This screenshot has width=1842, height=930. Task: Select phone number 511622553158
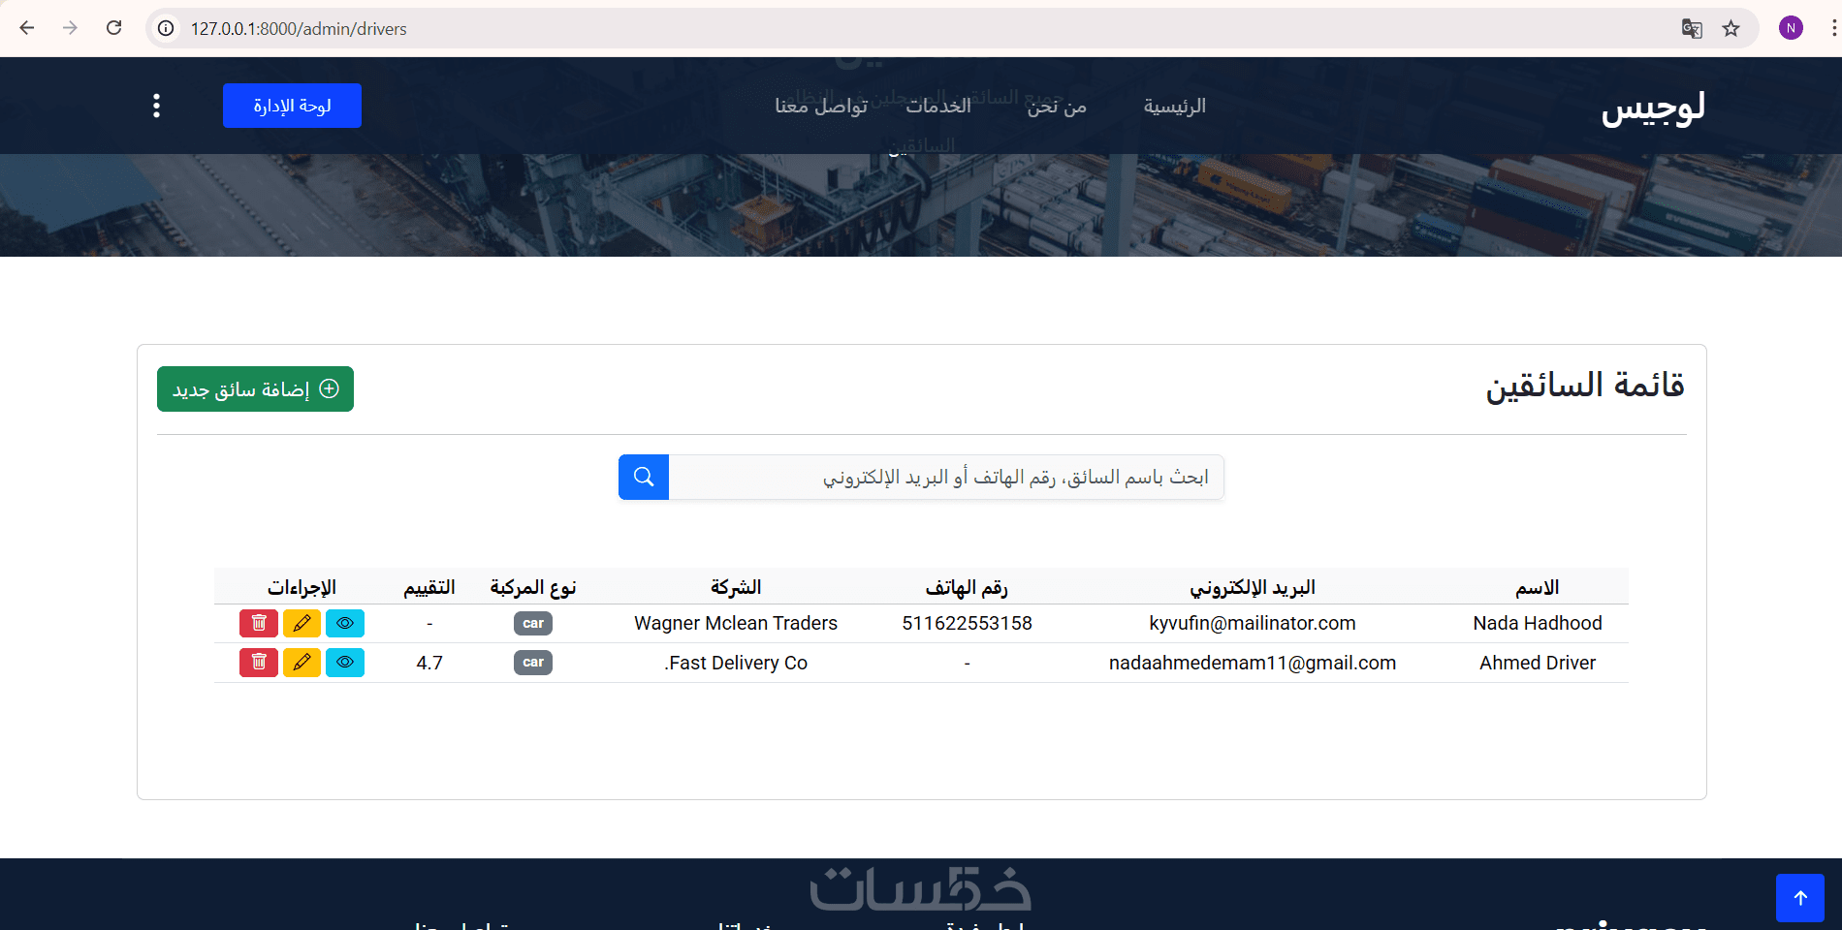pos(968,623)
